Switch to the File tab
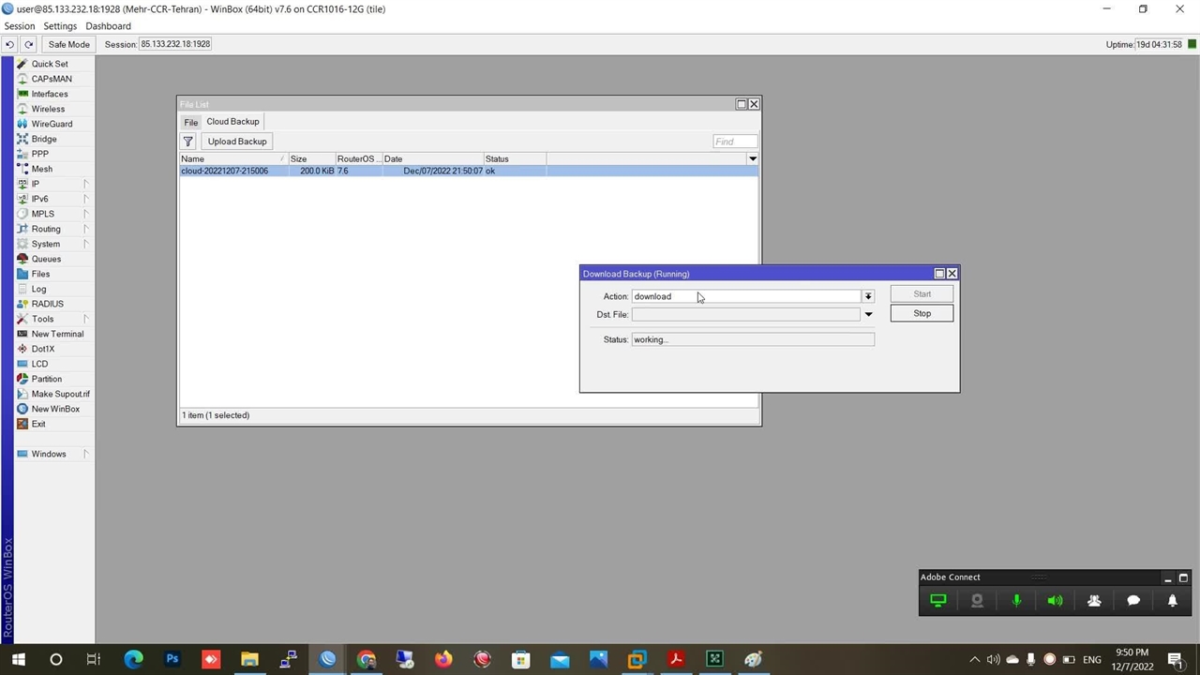The width and height of the screenshot is (1200, 675). pos(190,122)
